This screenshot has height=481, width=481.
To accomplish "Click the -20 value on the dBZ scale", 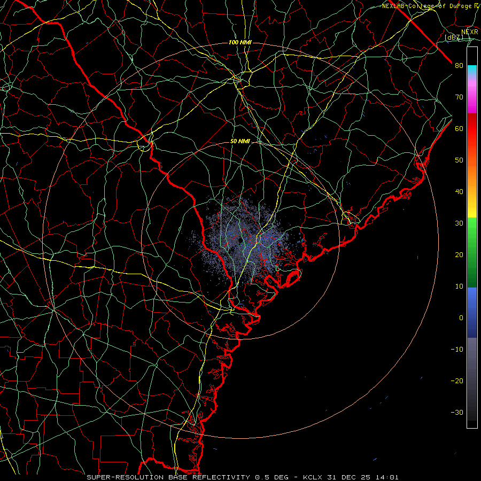I will click(457, 381).
